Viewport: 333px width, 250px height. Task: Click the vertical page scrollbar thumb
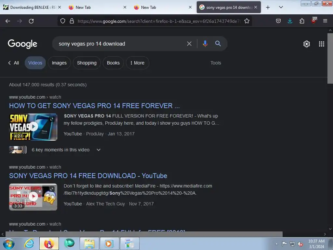tap(330, 59)
